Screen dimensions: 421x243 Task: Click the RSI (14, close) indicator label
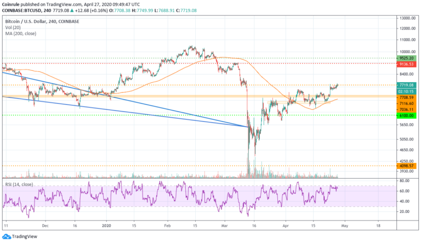coord(19,184)
